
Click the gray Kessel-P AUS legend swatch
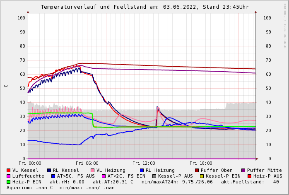(154, 176)
